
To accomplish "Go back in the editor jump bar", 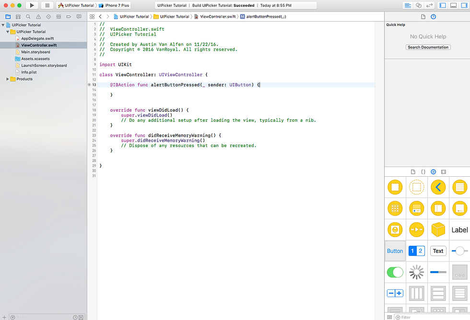I will tap(100, 17).
